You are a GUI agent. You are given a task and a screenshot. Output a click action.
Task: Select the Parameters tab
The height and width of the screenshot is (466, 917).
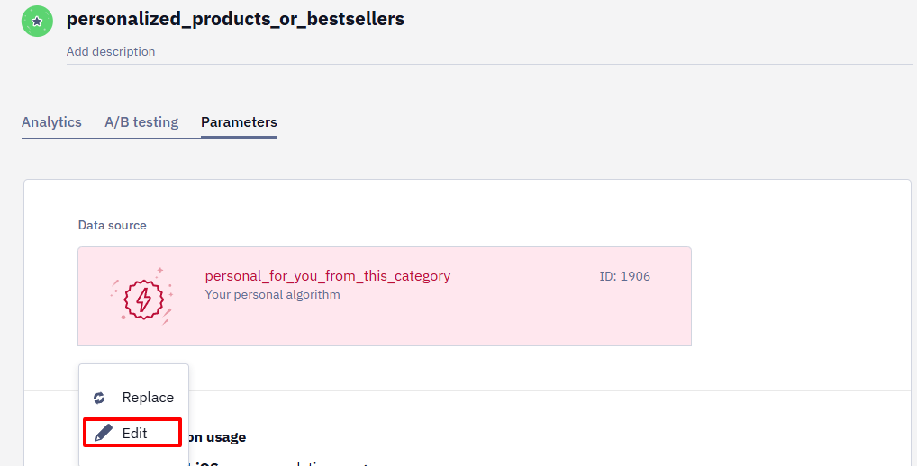point(239,122)
